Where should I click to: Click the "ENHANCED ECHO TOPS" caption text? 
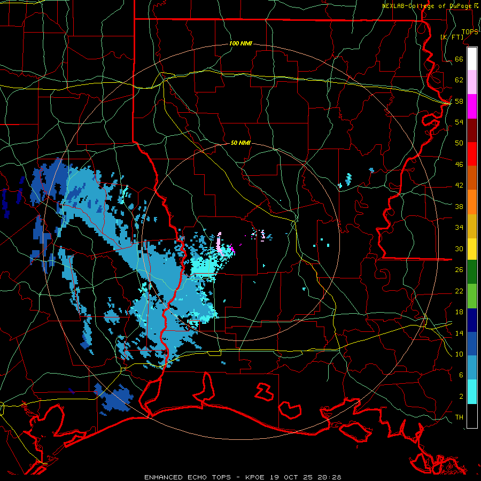point(188,477)
